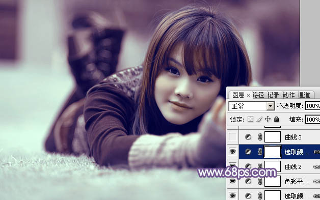The width and height of the screenshot is (320, 200).
Task: Open the 正常 blend mode combo box
Action: click(x=251, y=106)
